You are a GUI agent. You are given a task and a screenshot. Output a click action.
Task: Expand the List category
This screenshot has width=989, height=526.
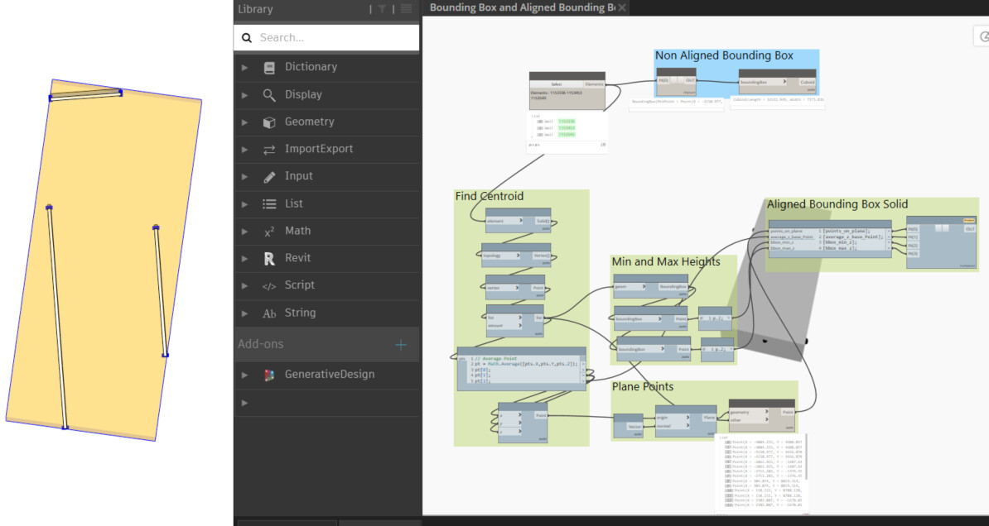tap(244, 203)
